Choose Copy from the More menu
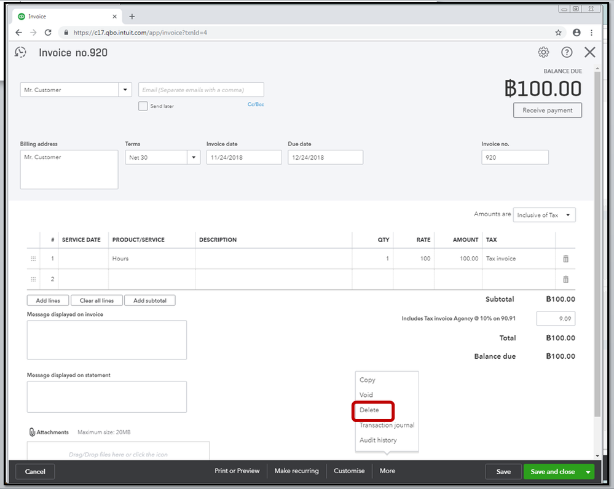614x489 pixels. pos(368,380)
